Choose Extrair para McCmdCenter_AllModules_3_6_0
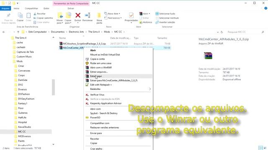This screenshot has width=268, height=150. click(x=118, y=80)
